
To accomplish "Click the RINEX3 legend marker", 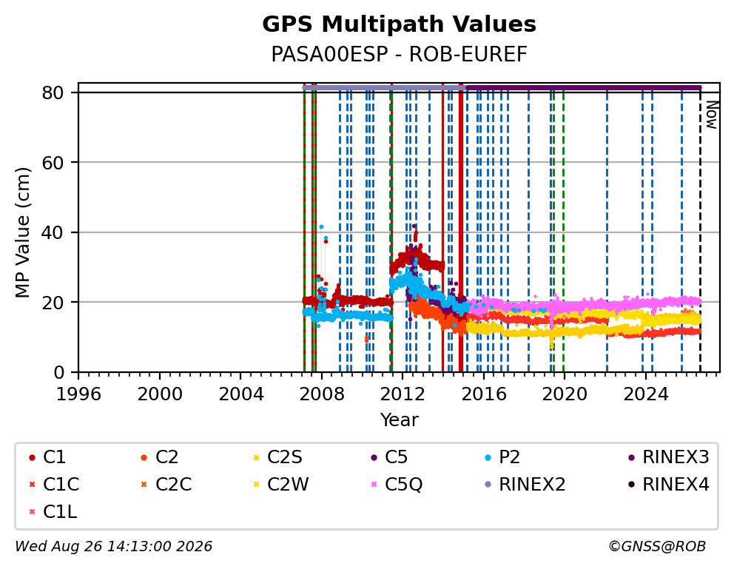I will point(631,457).
